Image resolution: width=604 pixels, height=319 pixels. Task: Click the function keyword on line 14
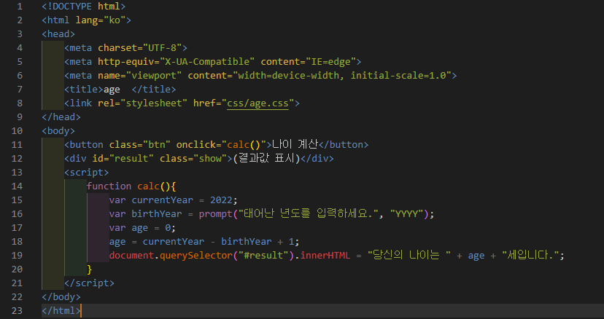point(109,186)
